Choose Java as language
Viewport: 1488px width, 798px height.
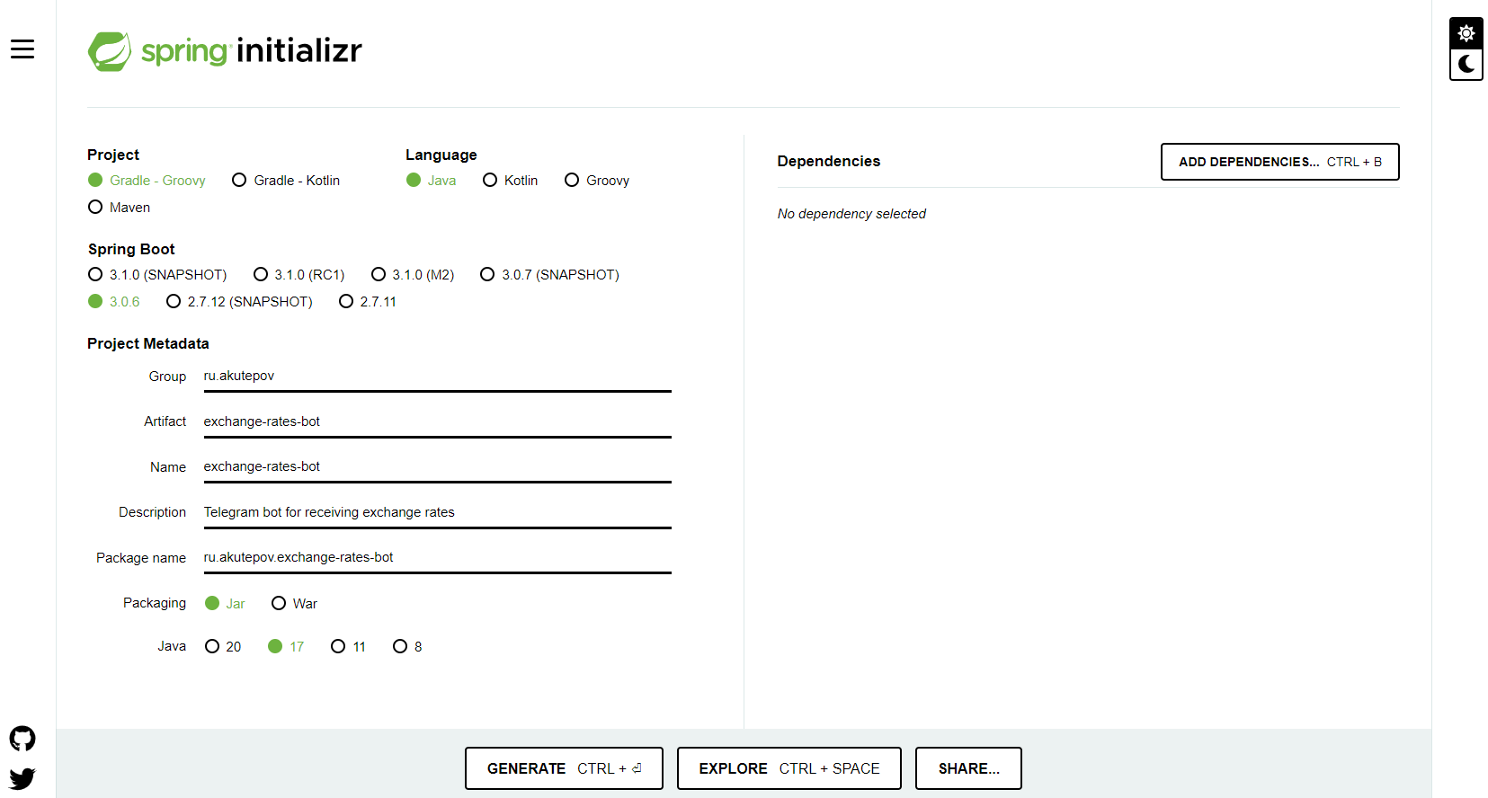tap(431, 181)
